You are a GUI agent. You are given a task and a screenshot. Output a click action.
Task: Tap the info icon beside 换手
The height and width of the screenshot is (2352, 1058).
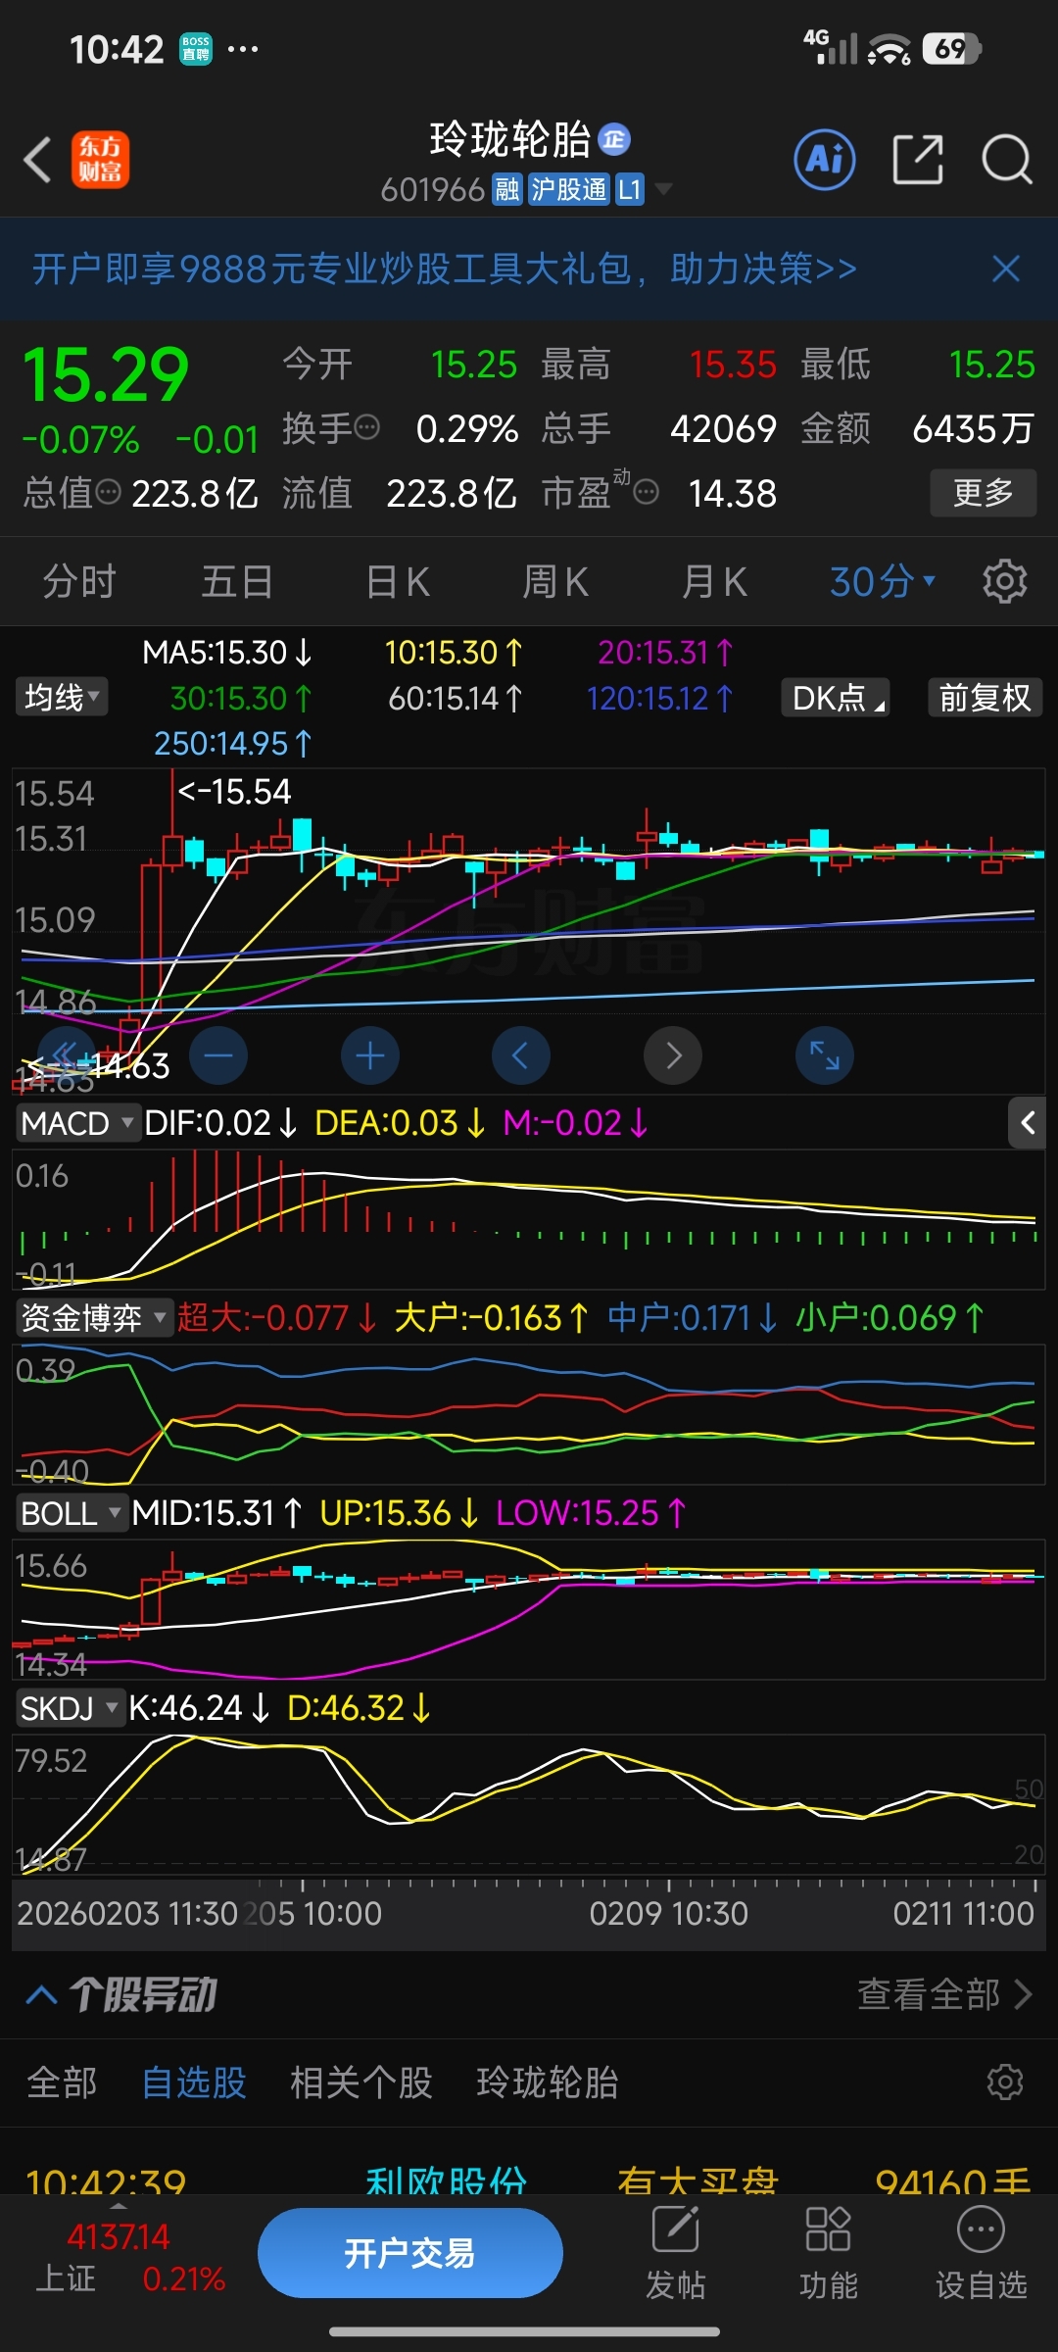coord(366,427)
